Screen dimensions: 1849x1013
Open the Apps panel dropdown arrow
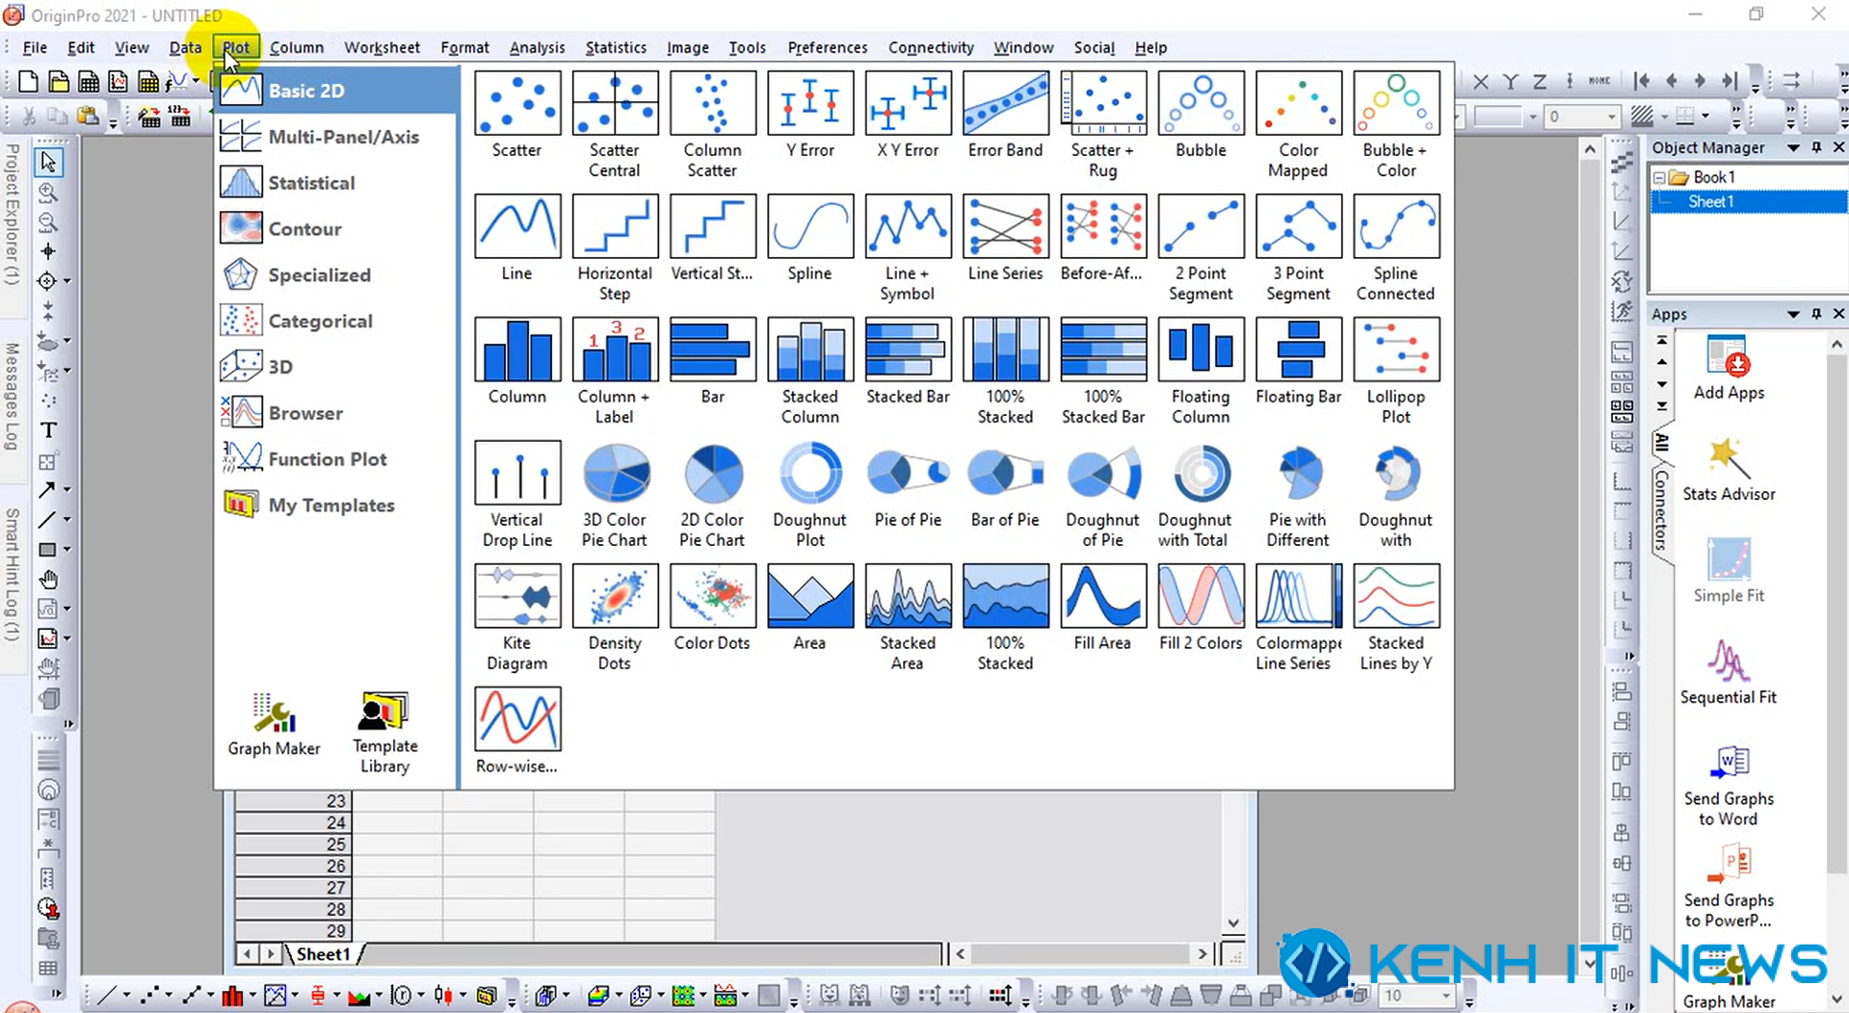click(x=1793, y=314)
